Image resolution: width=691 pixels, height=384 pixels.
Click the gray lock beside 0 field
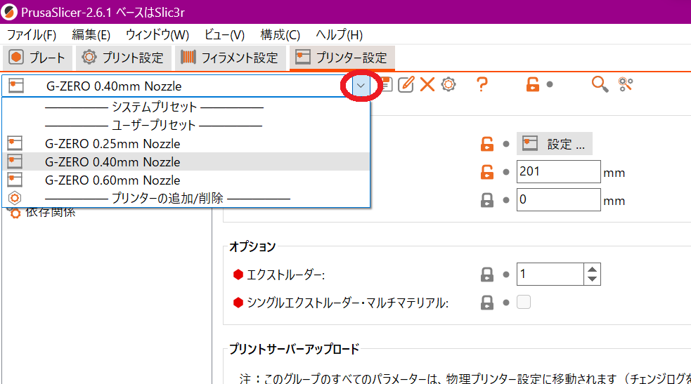487,201
